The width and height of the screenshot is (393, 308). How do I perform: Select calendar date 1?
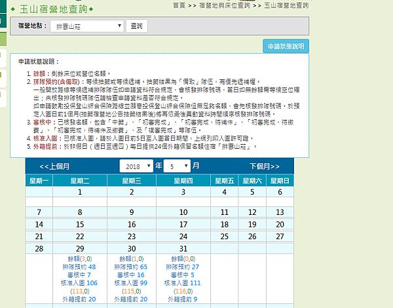tap(80, 192)
